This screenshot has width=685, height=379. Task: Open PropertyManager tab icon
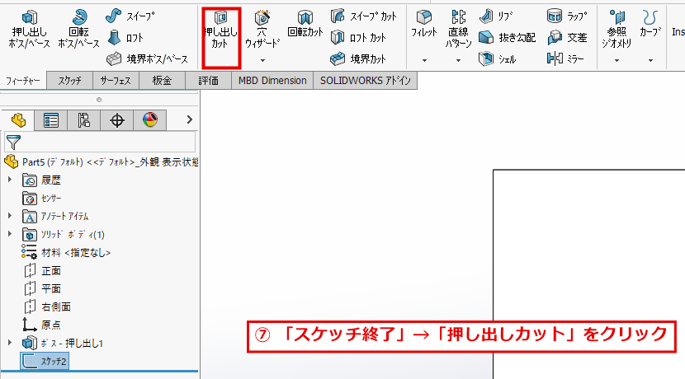coord(51,120)
